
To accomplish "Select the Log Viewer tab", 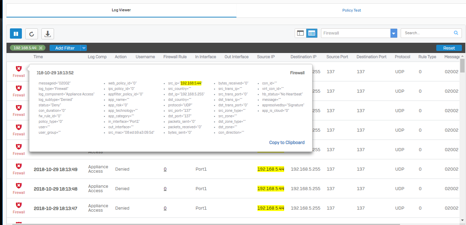I will point(121,10).
